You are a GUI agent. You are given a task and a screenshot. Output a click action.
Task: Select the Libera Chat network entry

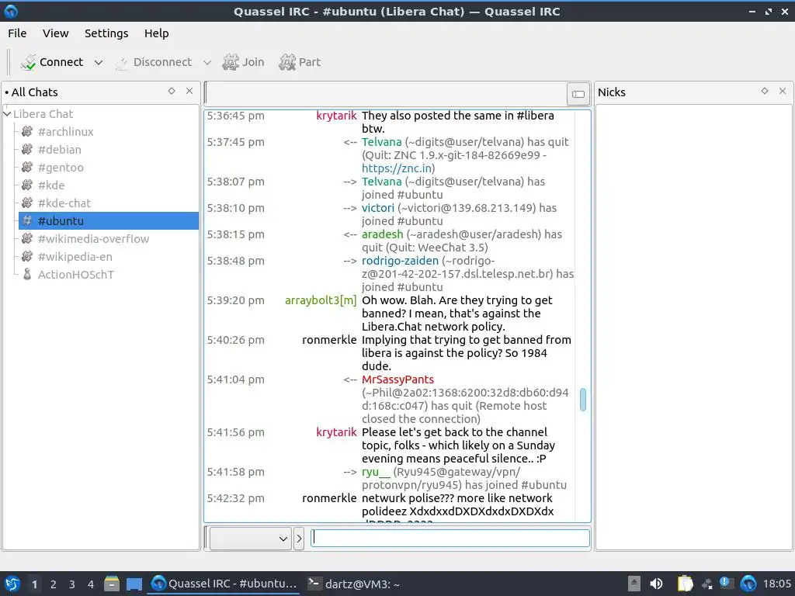[x=43, y=114]
